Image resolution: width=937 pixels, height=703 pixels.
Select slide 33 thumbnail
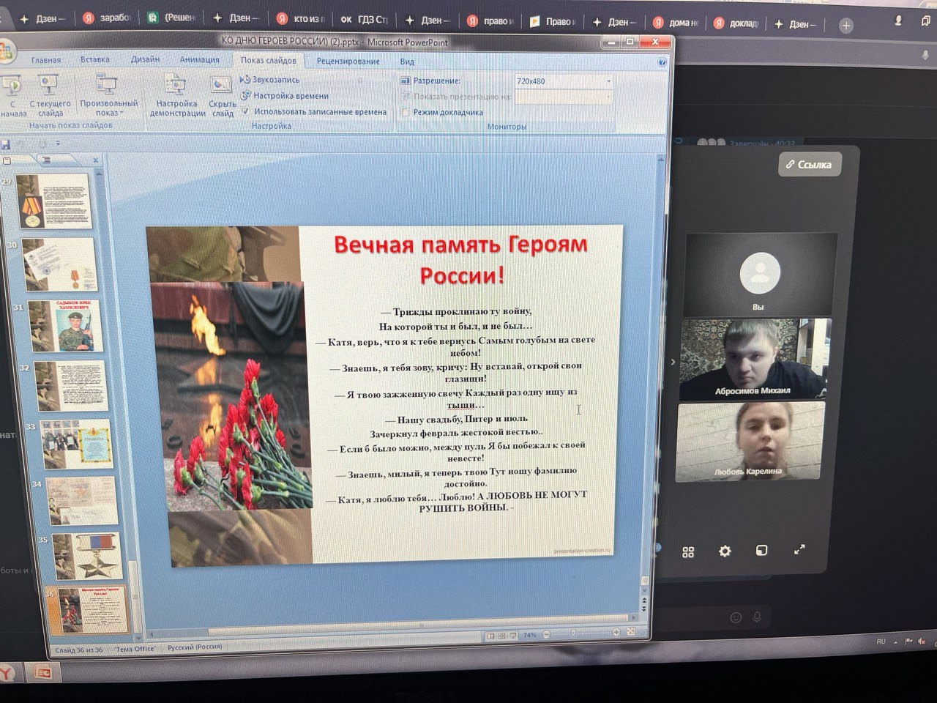pos(76,444)
